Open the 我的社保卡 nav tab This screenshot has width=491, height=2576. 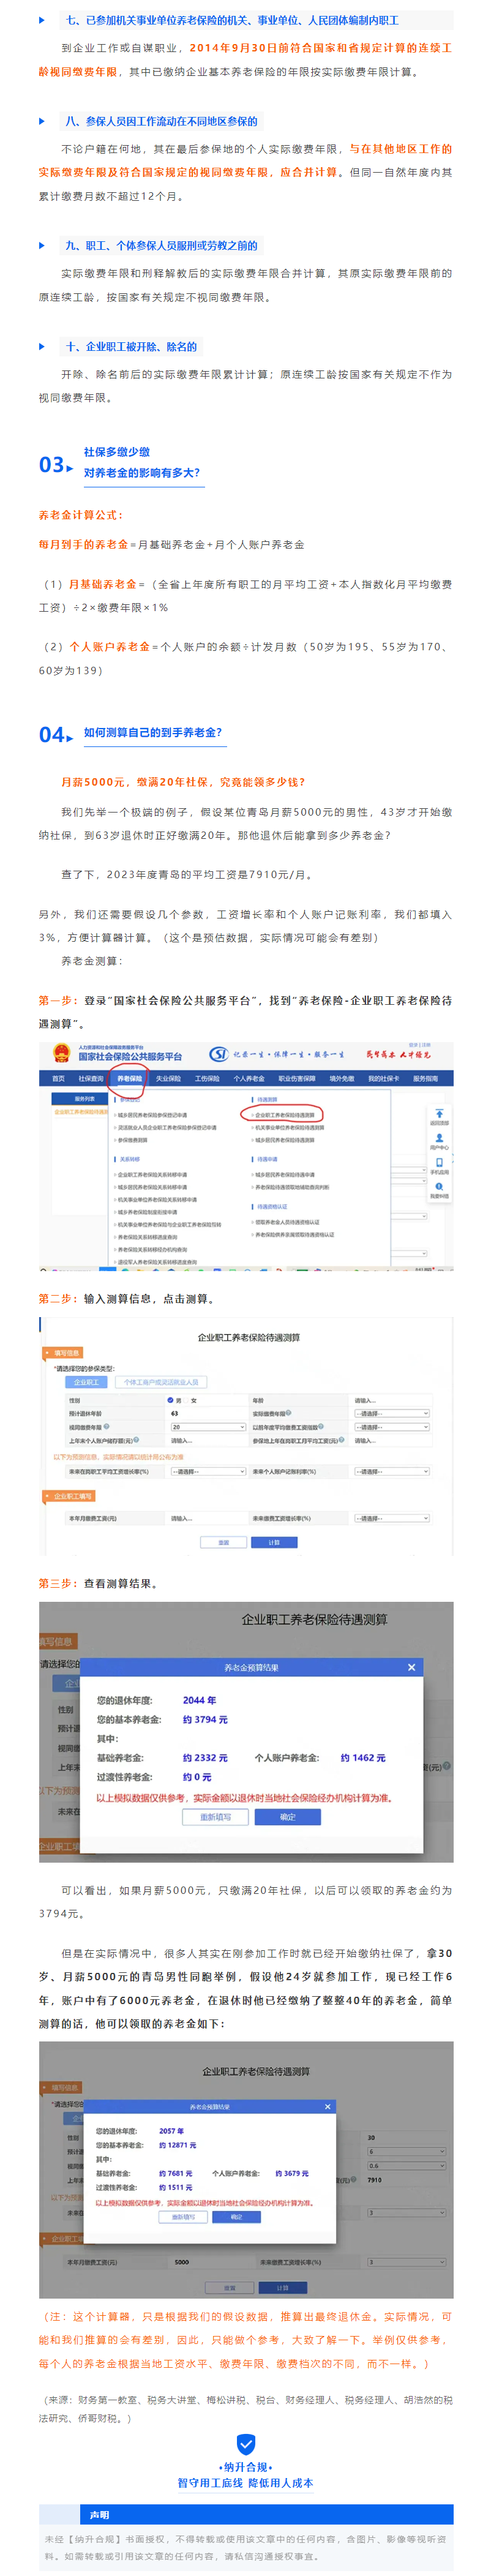[x=383, y=1078]
